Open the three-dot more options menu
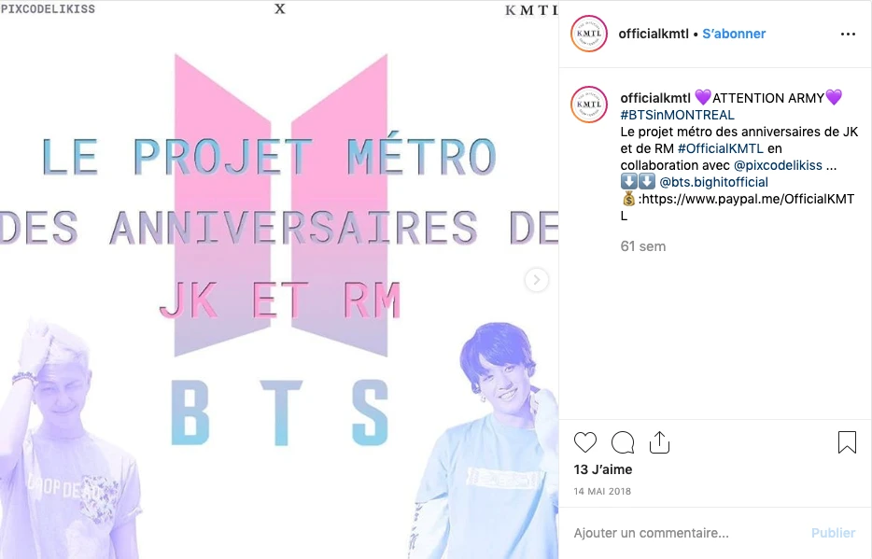Image resolution: width=872 pixels, height=559 pixels. pyautogui.click(x=848, y=34)
